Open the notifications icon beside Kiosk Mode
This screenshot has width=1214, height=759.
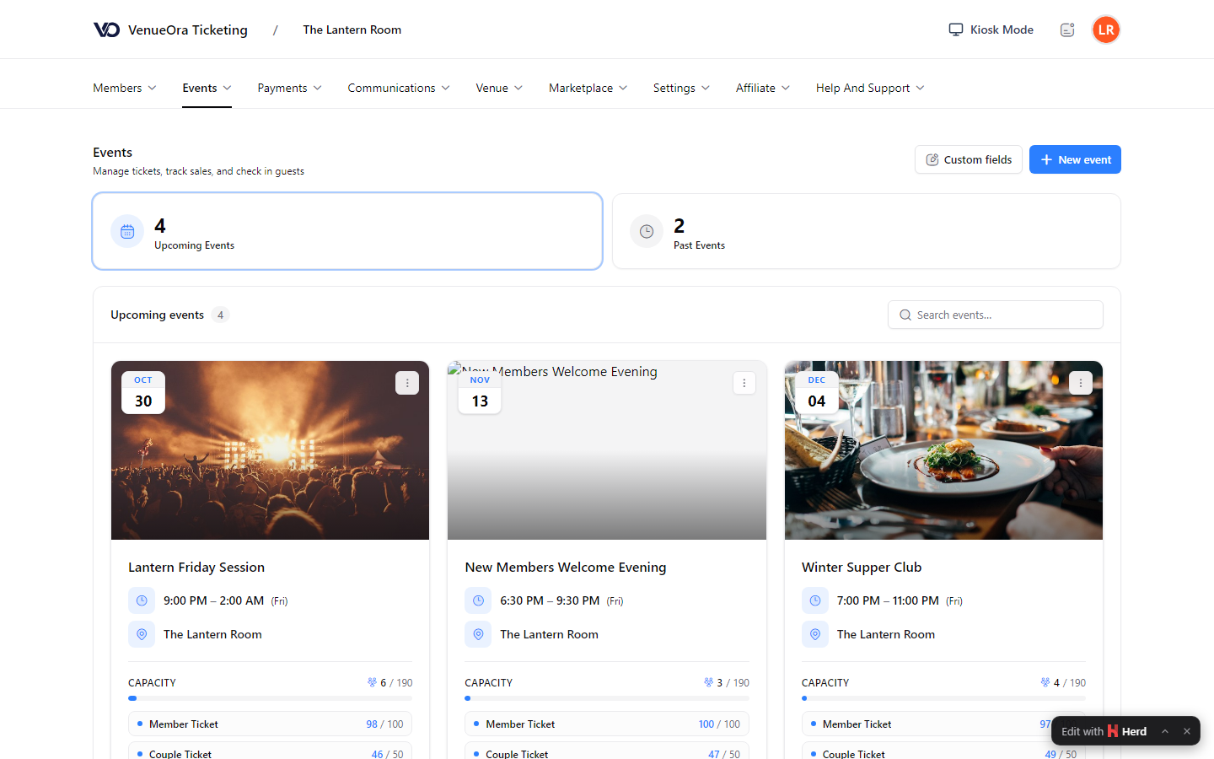click(1067, 30)
